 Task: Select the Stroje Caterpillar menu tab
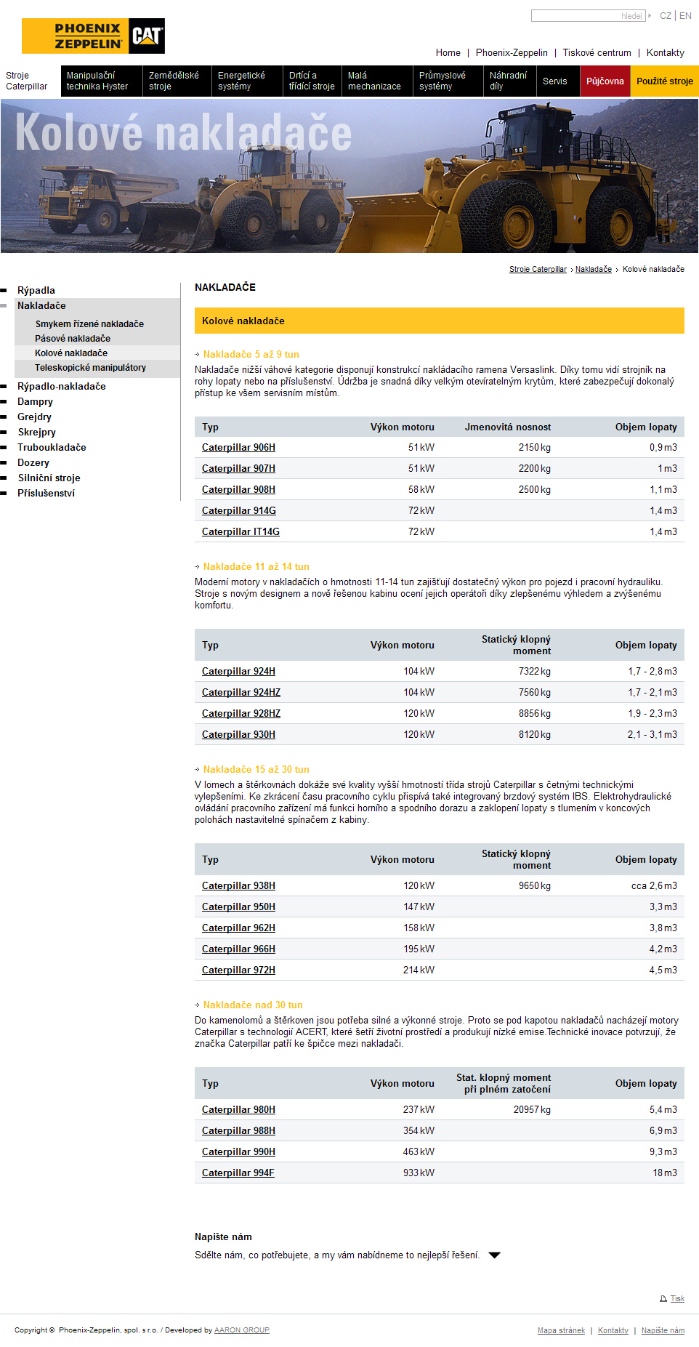click(30, 81)
